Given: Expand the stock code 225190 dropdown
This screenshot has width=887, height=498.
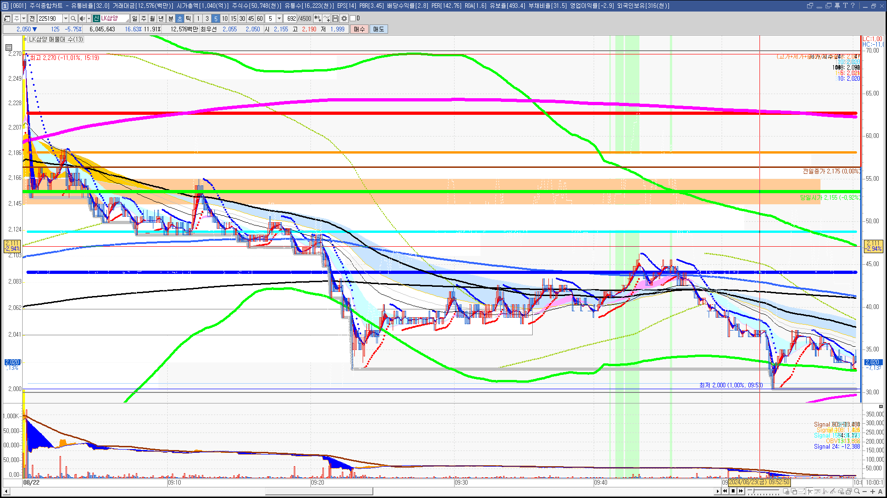Looking at the screenshot, I should 66,18.
